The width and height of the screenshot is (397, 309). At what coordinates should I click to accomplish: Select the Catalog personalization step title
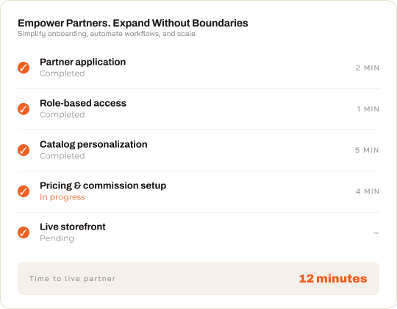tap(93, 145)
